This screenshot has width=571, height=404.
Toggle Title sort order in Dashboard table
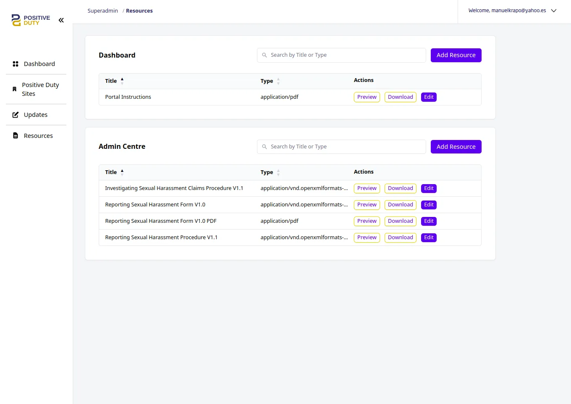point(122,80)
